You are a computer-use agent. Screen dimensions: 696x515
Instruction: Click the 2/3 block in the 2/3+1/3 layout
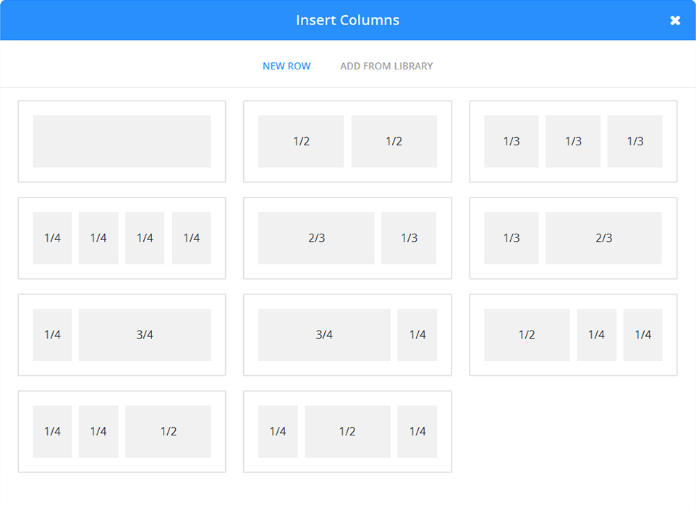pyautogui.click(x=315, y=238)
